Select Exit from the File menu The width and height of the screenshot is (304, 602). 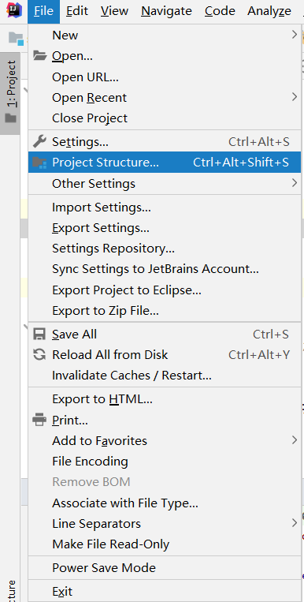click(165, 591)
